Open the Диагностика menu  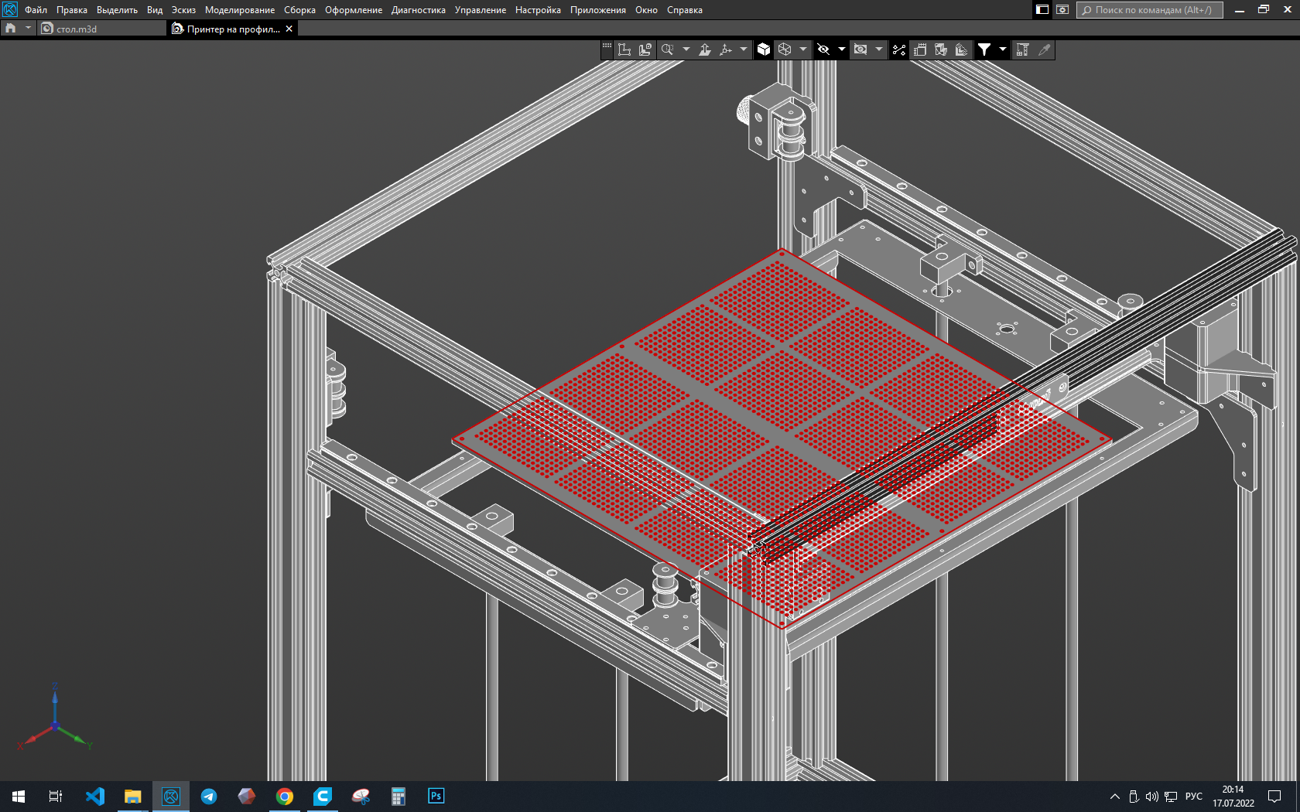click(x=419, y=10)
